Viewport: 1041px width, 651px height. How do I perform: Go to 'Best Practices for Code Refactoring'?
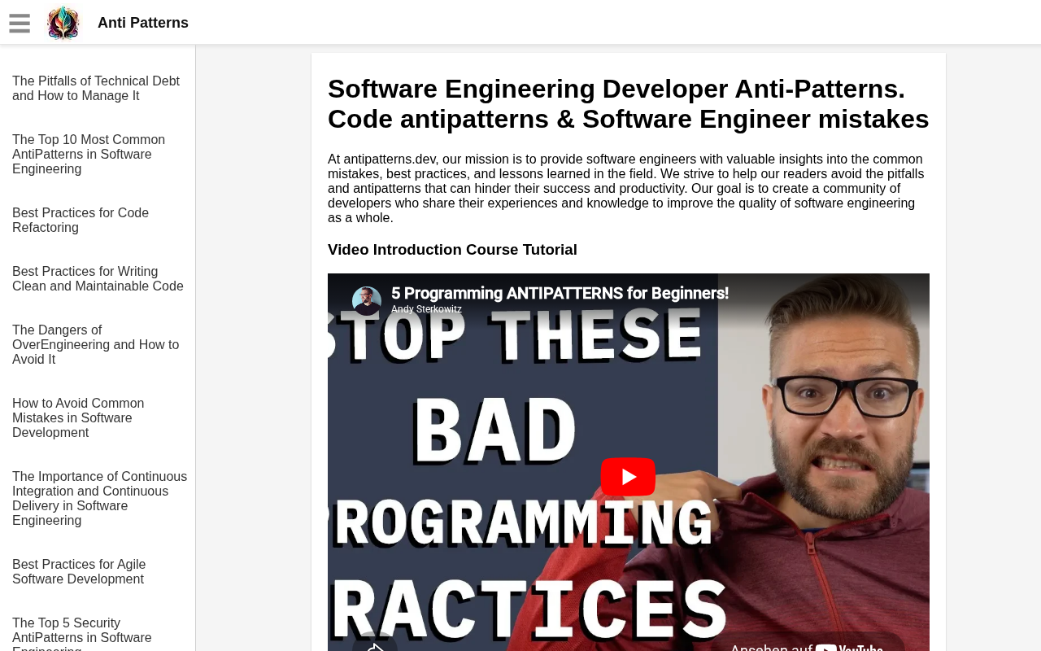click(81, 220)
